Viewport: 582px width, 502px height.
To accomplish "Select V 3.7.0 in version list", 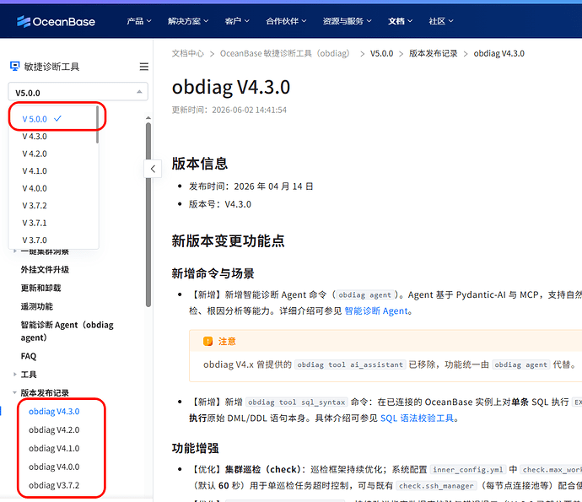I will pos(53,240).
